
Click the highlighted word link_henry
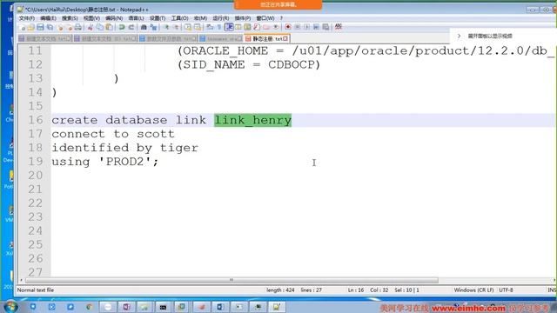252,120
